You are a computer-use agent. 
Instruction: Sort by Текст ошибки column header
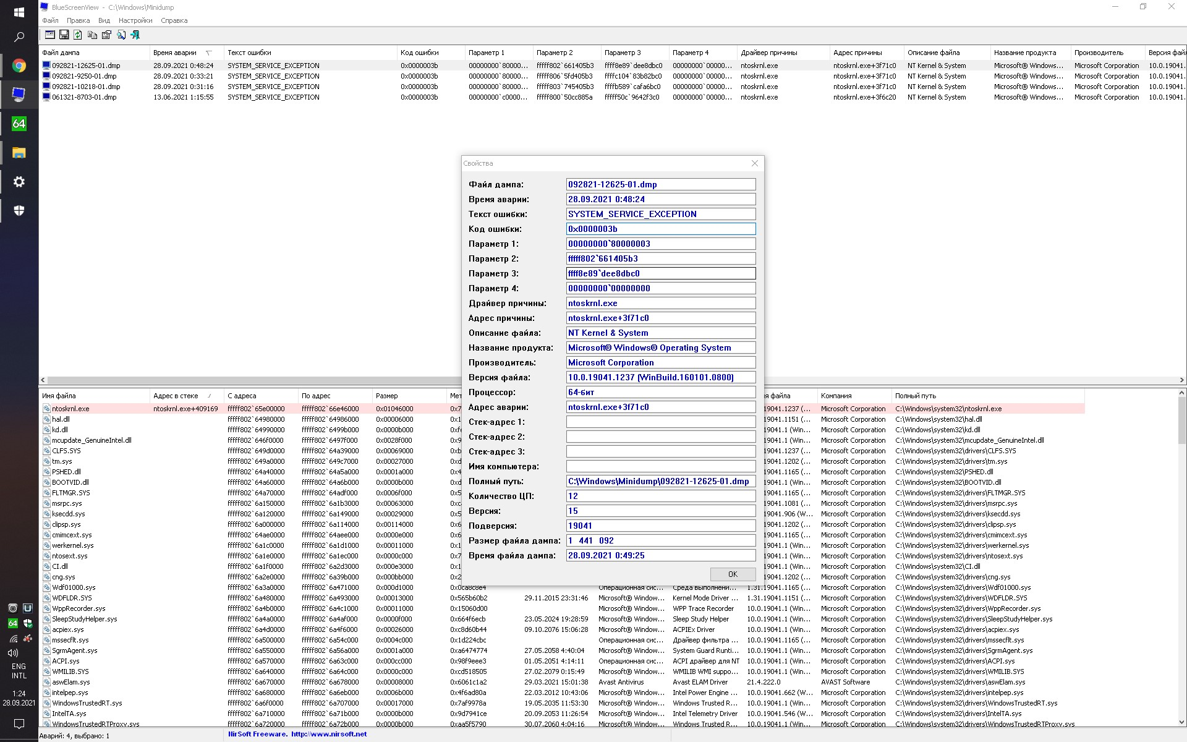(x=310, y=53)
